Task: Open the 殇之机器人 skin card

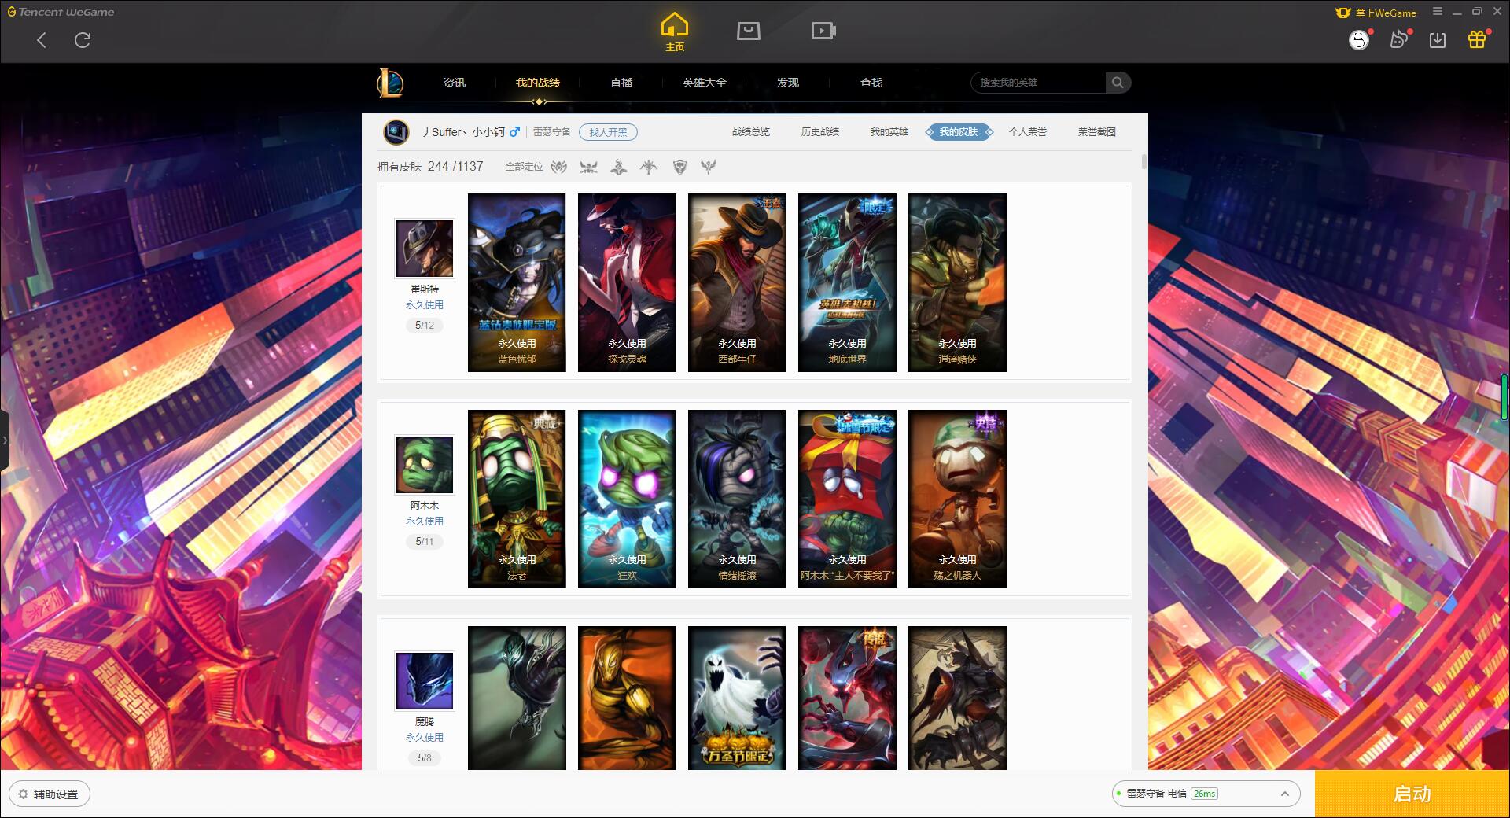Action: pos(957,499)
